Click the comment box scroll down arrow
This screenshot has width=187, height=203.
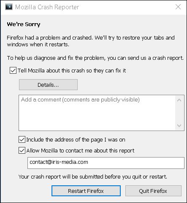click(179, 126)
